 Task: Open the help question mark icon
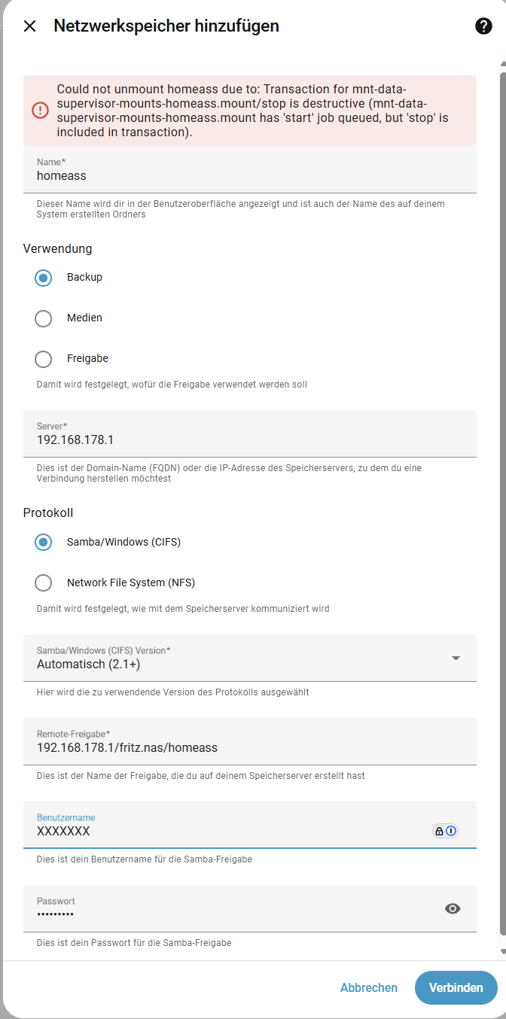pyautogui.click(x=483, y=26)
